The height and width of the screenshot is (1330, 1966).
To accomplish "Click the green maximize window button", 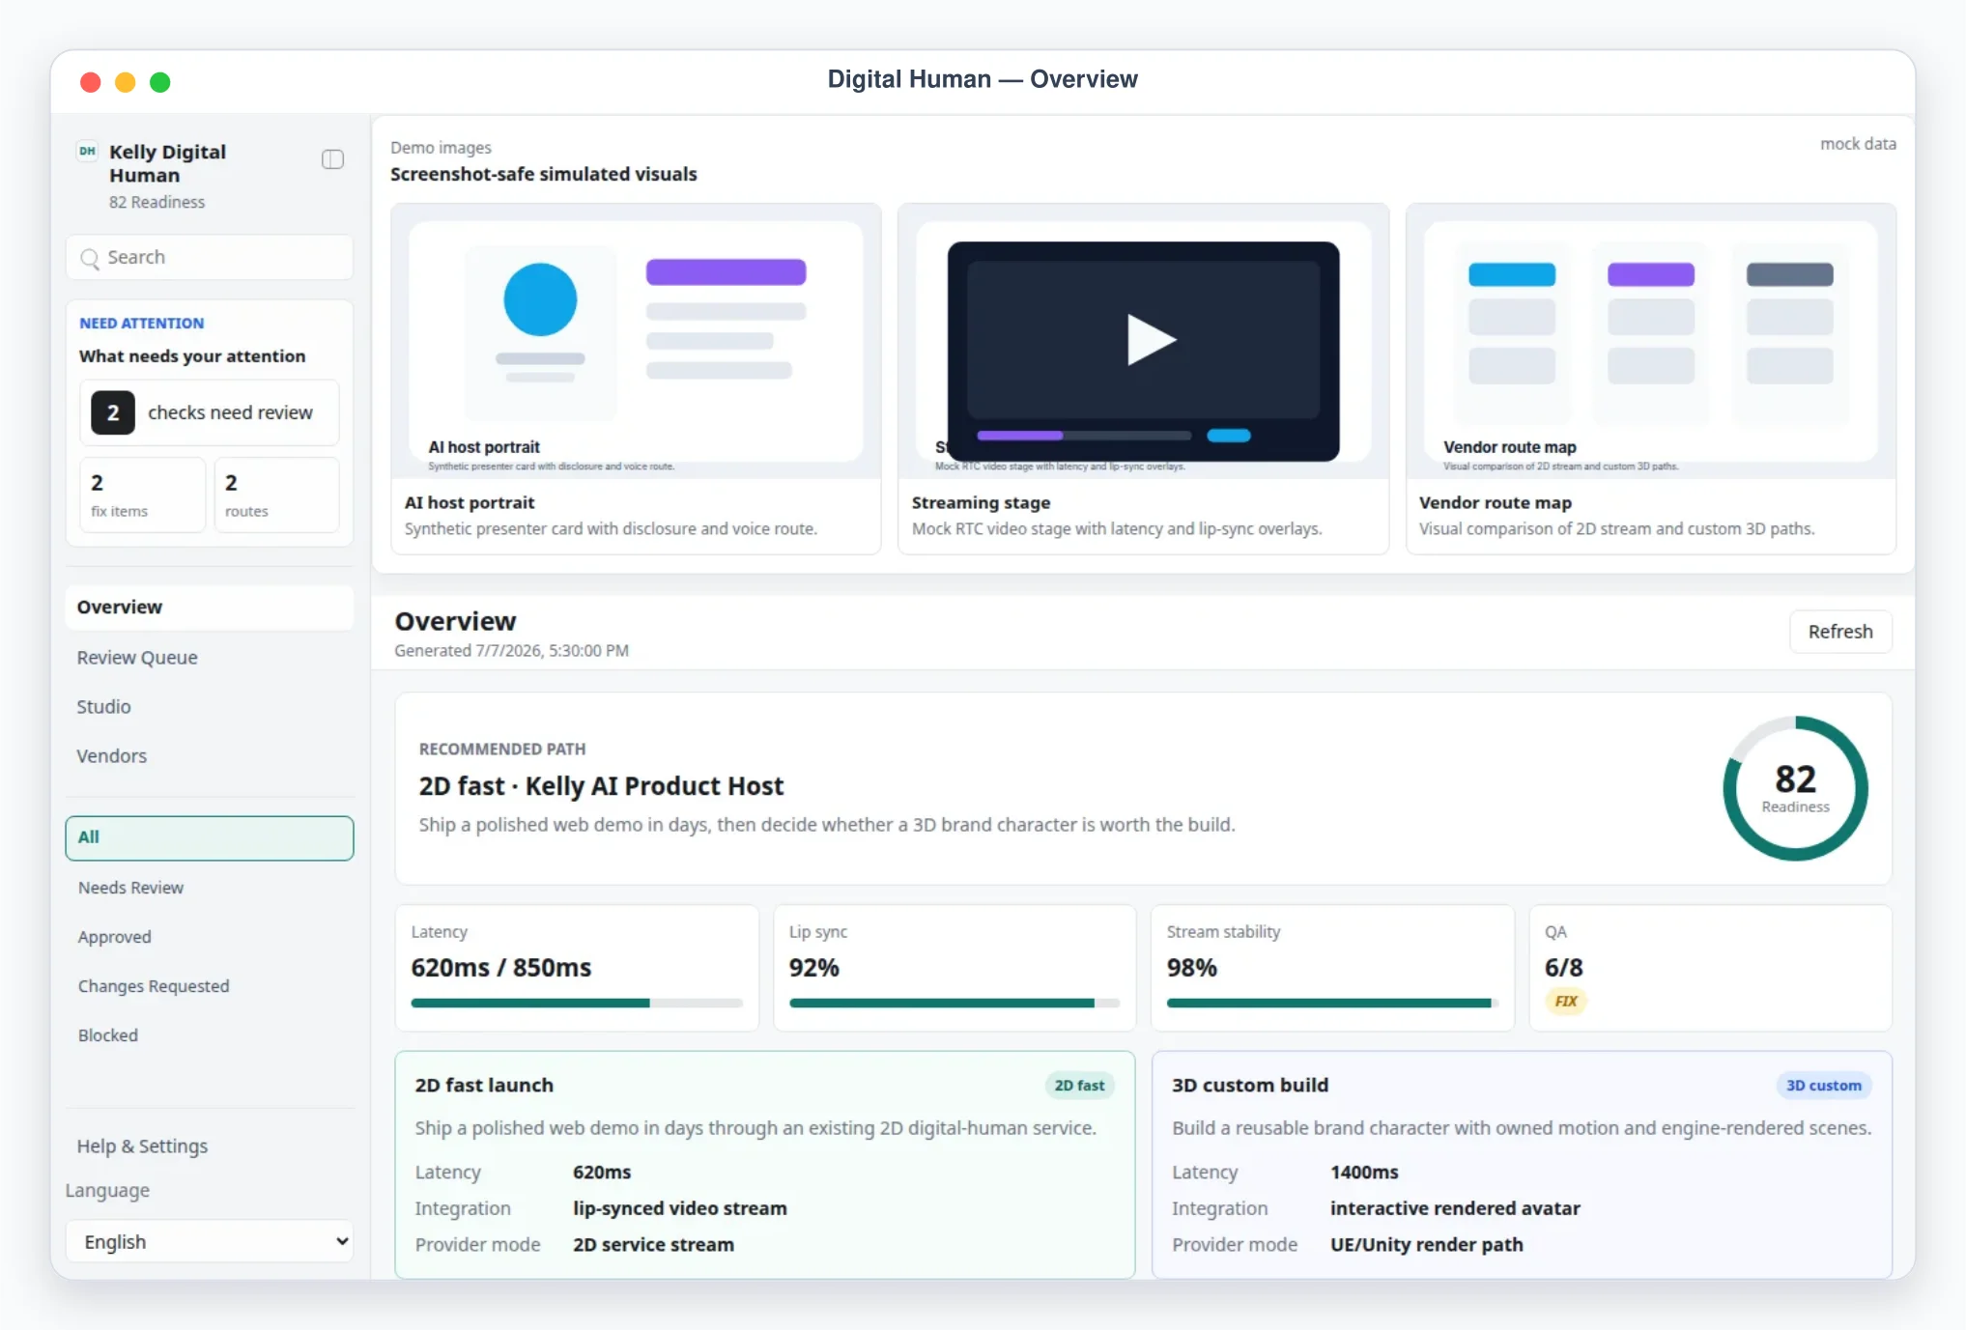I will coord(160,82).
